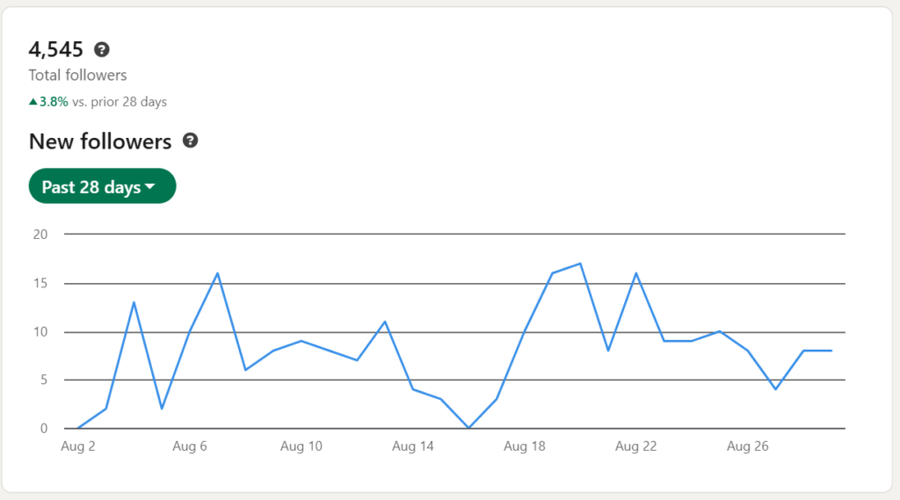Select the Aug 6 axis label
This screenshot has width=900, height=500.
(x=190, y=446)
